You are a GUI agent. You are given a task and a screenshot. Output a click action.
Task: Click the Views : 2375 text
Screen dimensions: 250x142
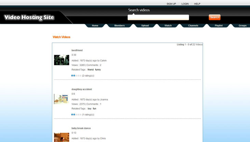click(x=78, y=104)
